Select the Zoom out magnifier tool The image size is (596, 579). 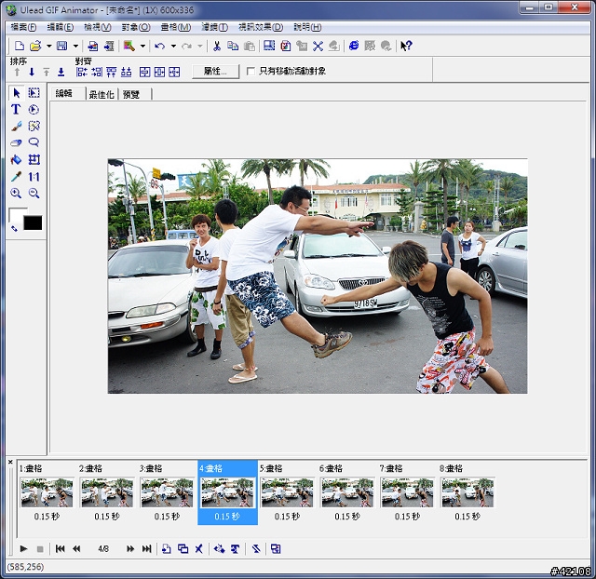(34, 194)
